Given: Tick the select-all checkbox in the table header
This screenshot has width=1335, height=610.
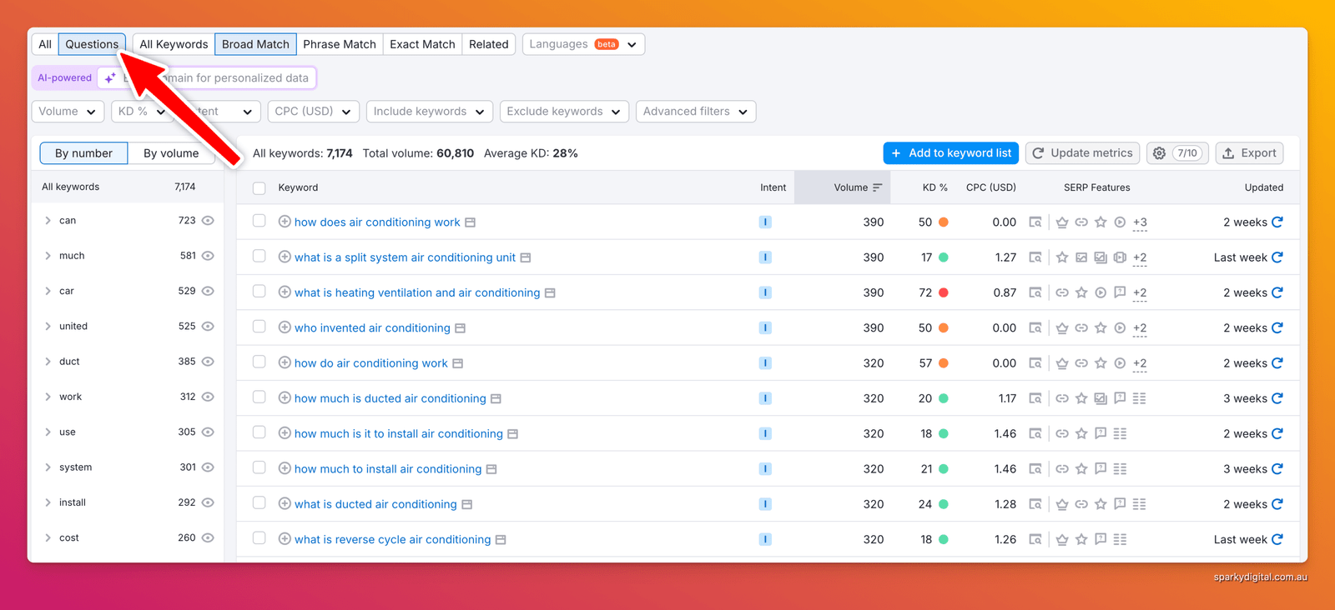Looking at the screenshot, I should pos(259,188).
